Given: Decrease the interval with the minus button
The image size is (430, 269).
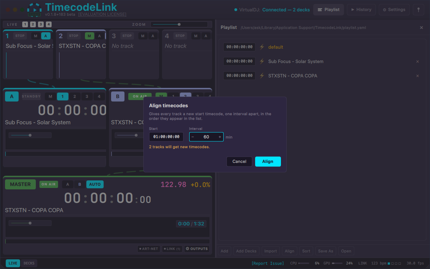Looking at the screenshot, I should (x=193, y=137).
